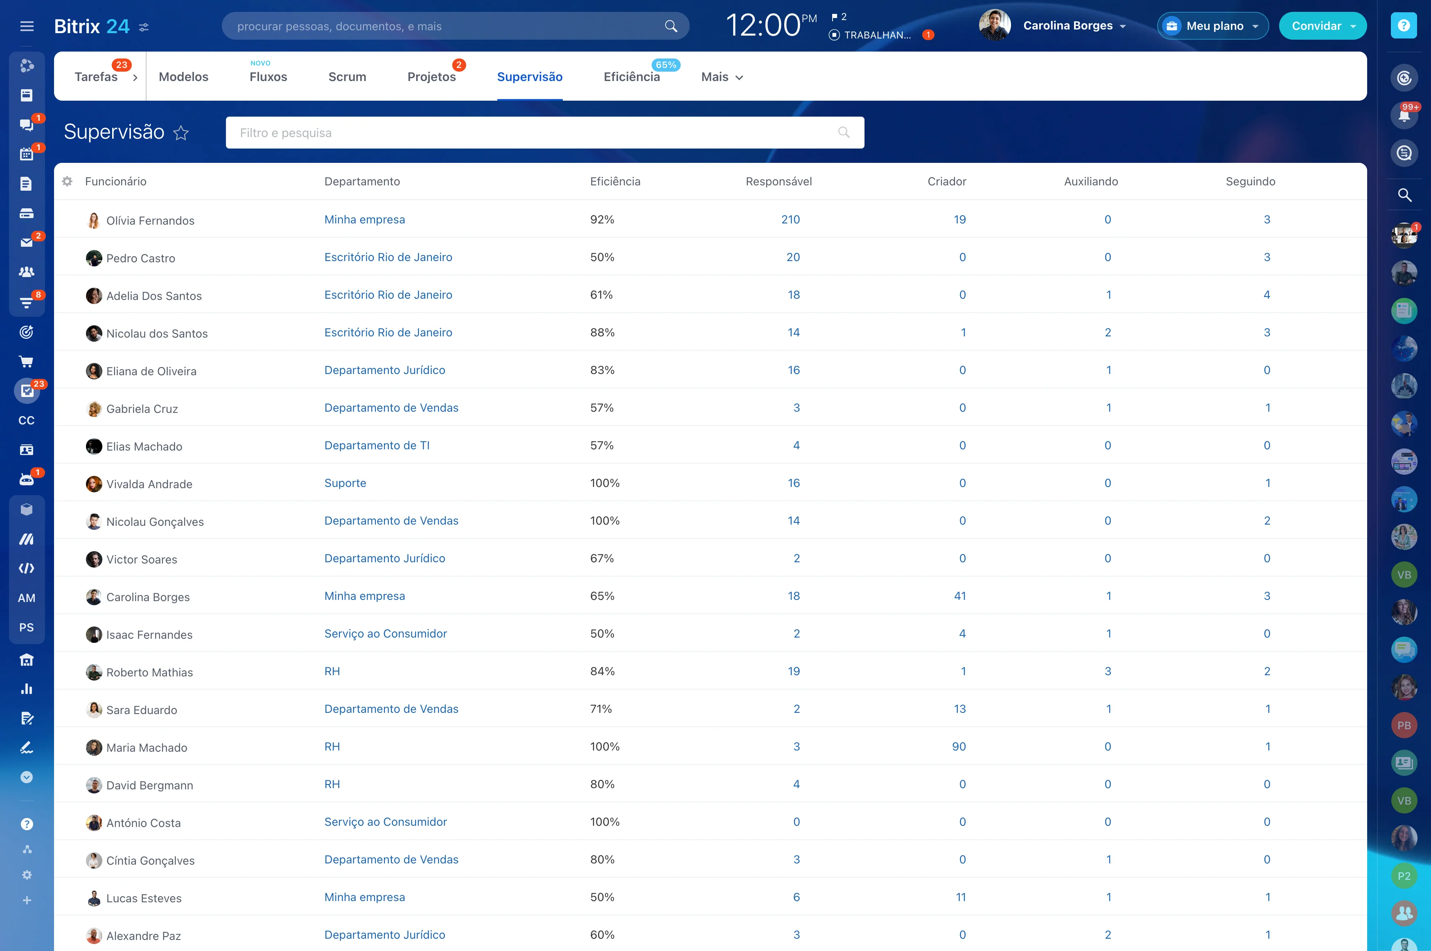Image resolution: width=1431 pixels, height=951 pixels.
Task: Switch to the Scrum tab
Action: [x=347, y=77]
